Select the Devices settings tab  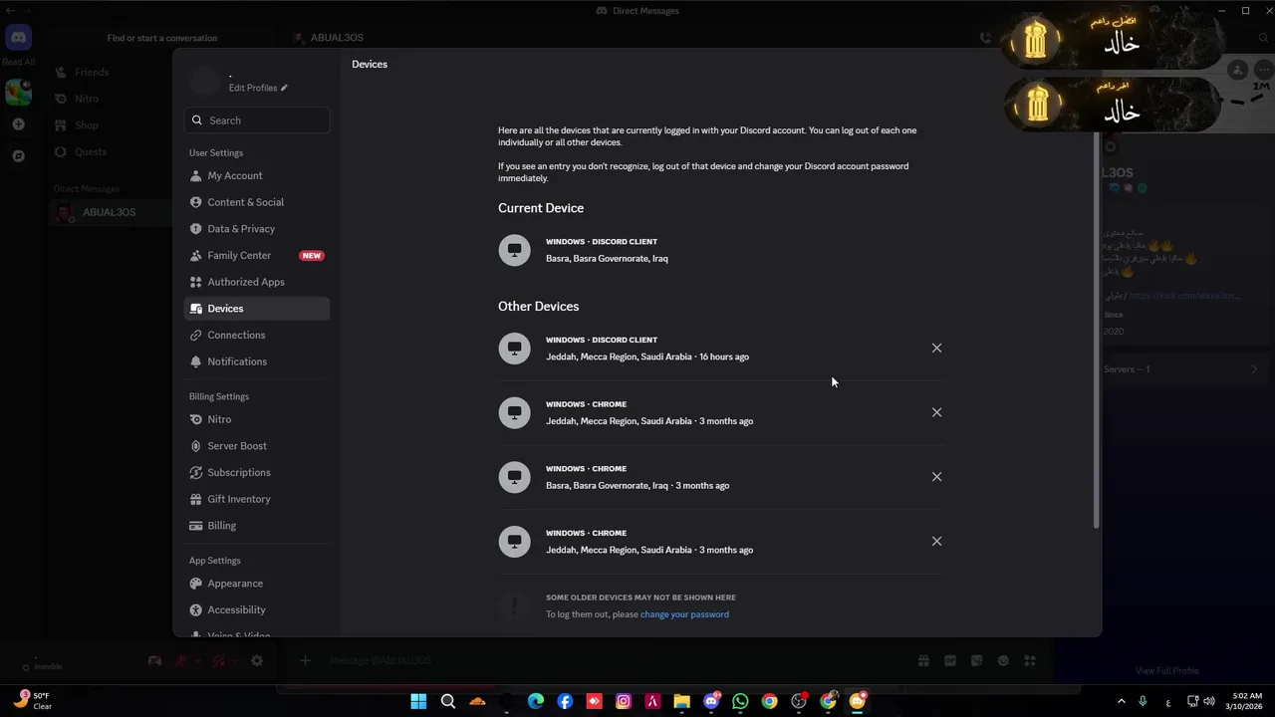click(x=257, y=309)
